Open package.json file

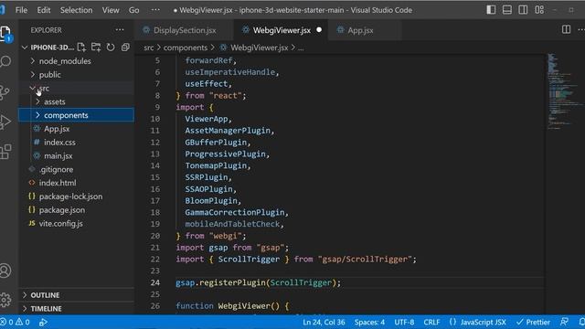77,209
